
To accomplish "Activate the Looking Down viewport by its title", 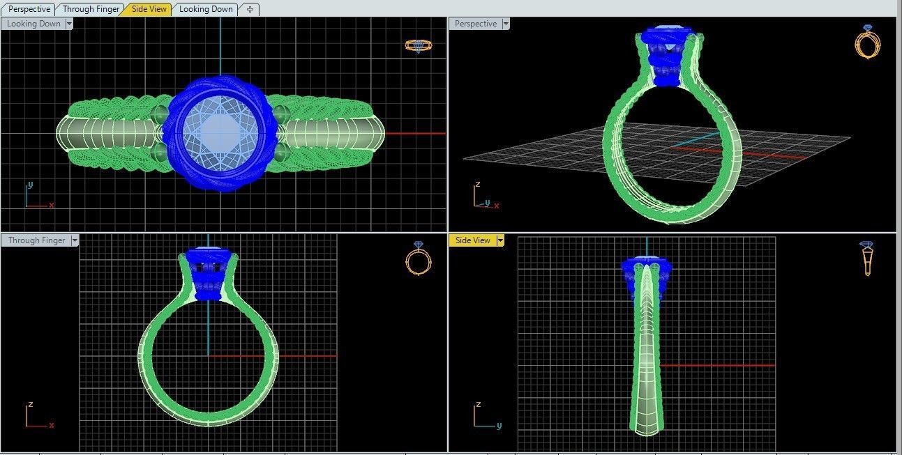I will point(32,23).
